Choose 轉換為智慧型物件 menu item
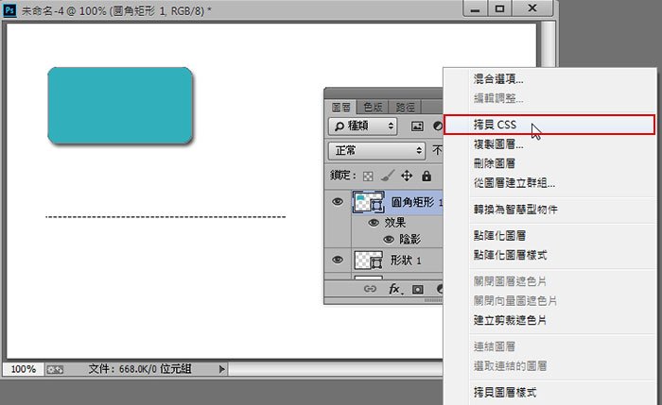 (515, 210)
